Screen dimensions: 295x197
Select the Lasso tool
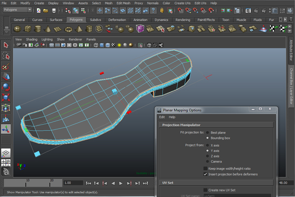(x=6, y=56)
